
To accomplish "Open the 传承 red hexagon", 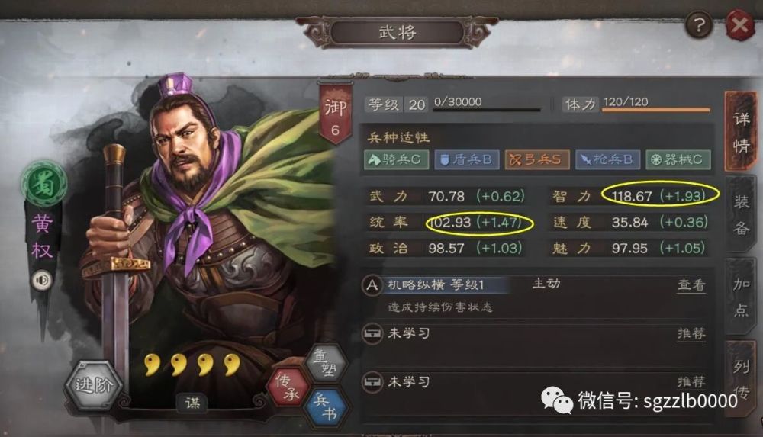I will click(288, 388).
